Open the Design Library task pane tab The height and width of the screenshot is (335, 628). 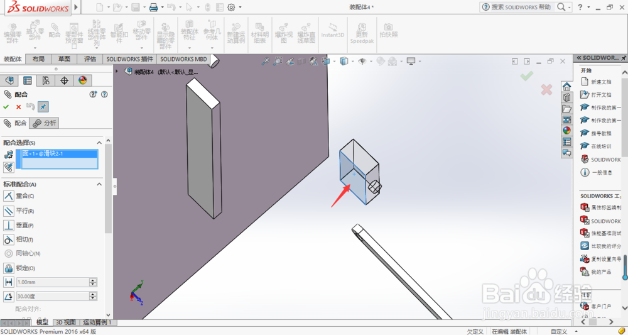tap(566, 97)
